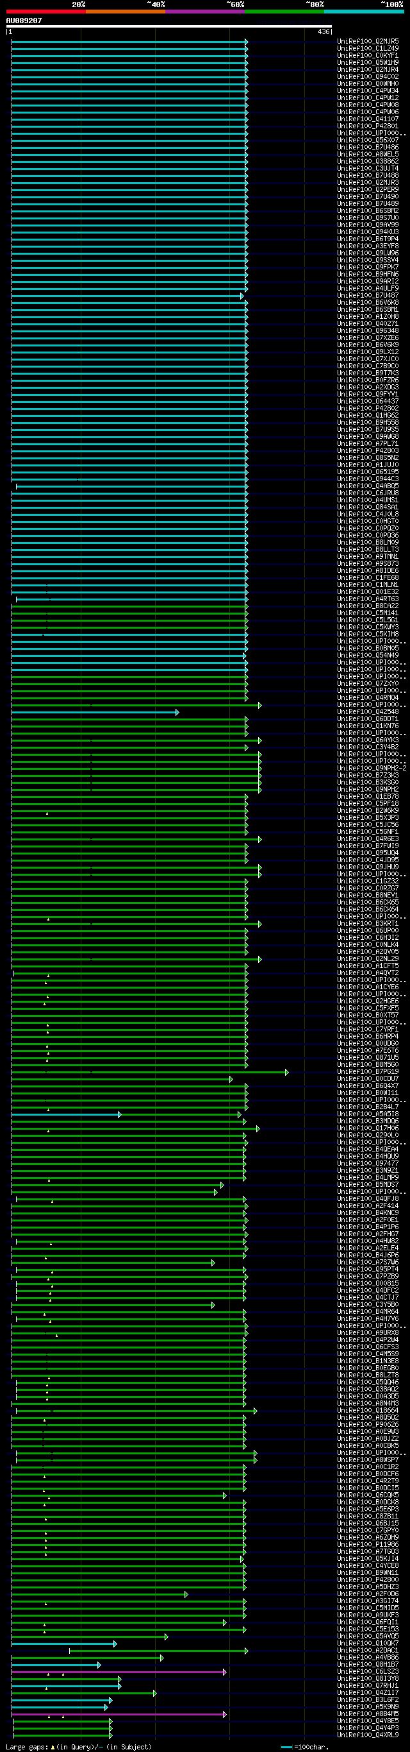Click the hit UniRef100_Q5KJI4
The height and width of the screenshot is (1752, 410).
tap(368, 1559)
